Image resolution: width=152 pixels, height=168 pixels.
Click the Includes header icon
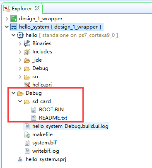click(x=27, y=52)
